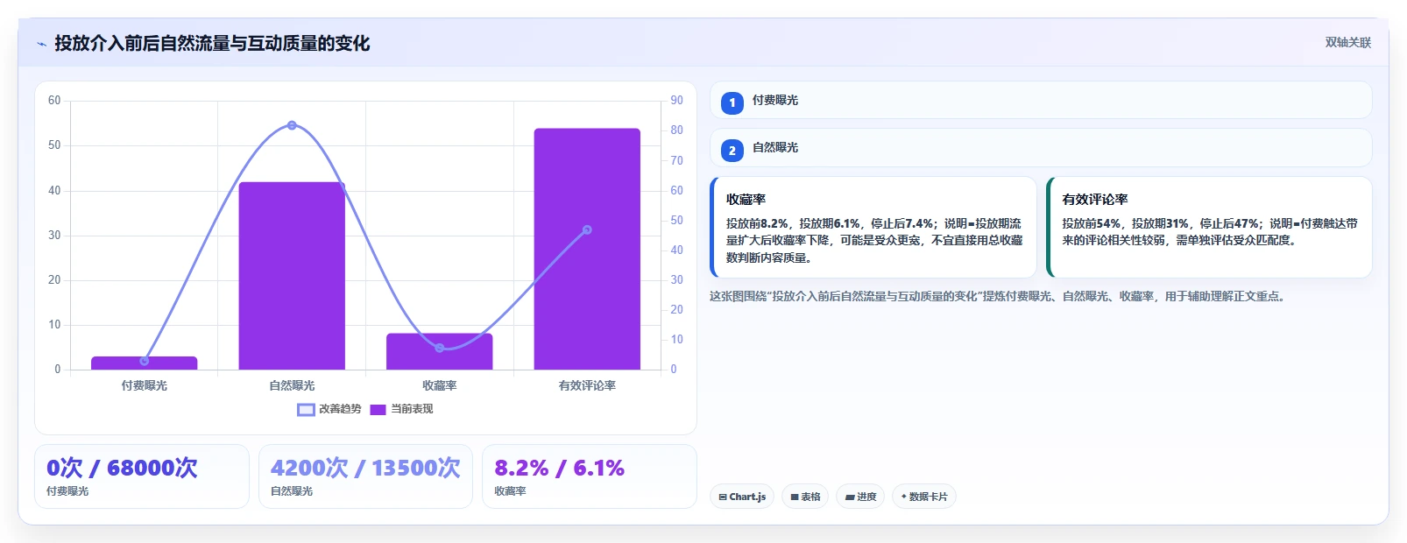Toggle the 当前表现 legend swatch
1407x543 pixels.
click(378, 409)
